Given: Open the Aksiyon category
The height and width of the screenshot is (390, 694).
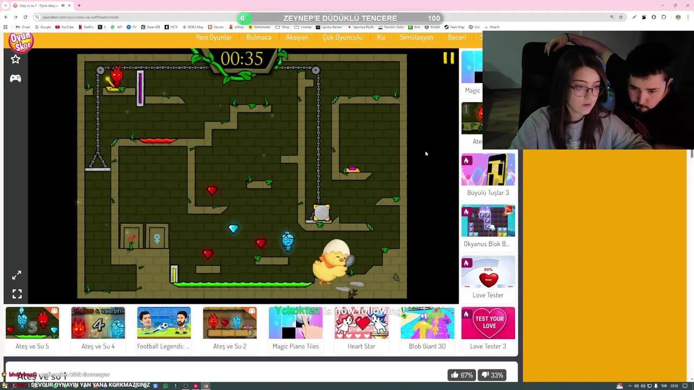Looking at the screenshot, I should 297,37.
